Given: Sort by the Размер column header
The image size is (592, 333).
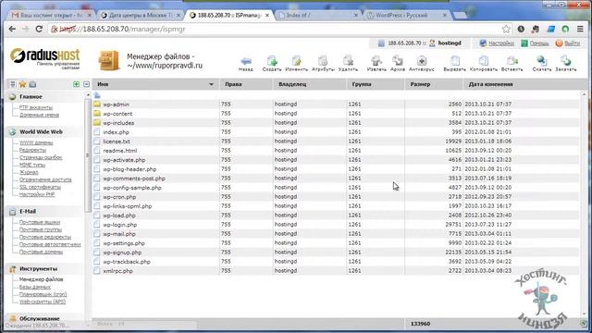Looking at the screenshot, I should 434,84.
